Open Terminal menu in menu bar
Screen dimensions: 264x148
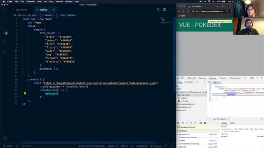click(59, 2)
